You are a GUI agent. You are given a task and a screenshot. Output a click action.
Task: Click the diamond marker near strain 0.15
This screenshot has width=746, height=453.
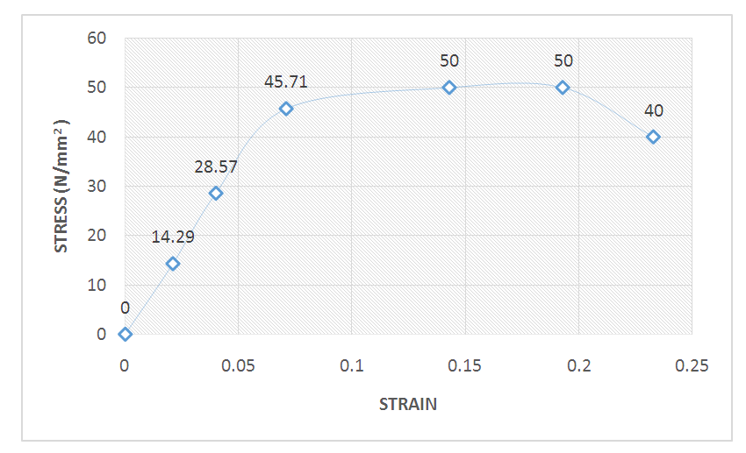point(449,88)
